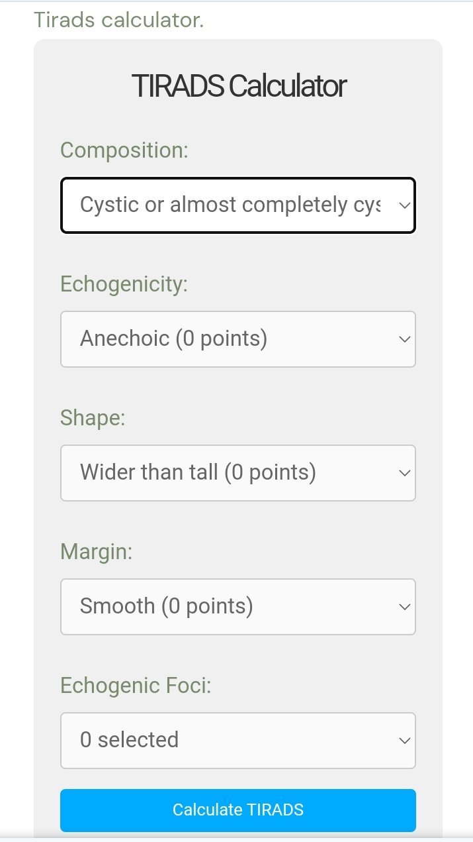Click the TIRADS Calculator title text
The width and height of the screenshot is (473, 842).
[238, 85]
